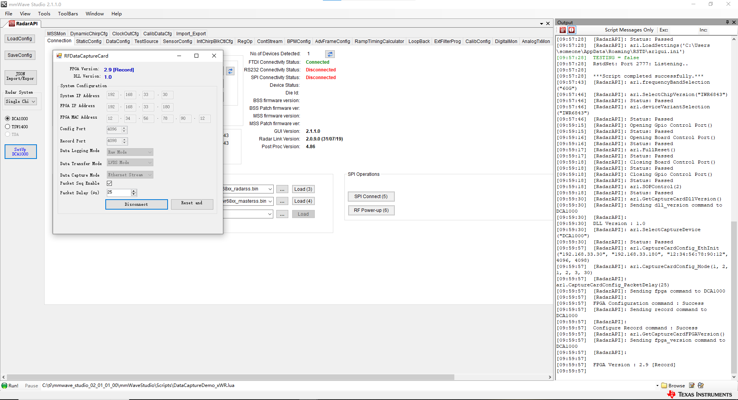Switch to the Import_Export tab
This screenshot has height=400, width=738.
point(191,34)
